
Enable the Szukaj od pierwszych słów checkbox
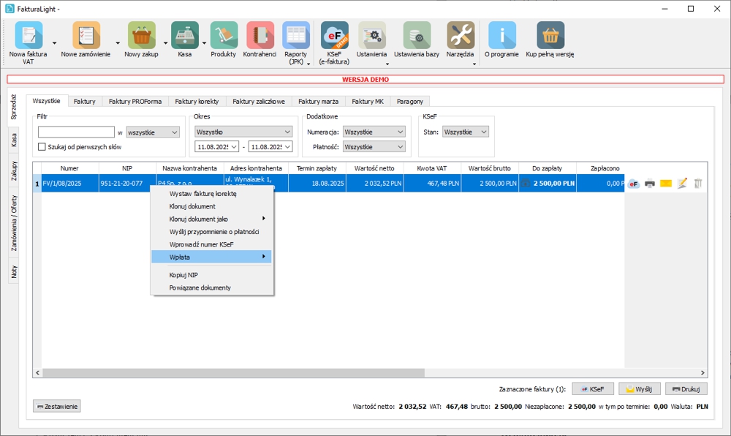click(42, 147)
